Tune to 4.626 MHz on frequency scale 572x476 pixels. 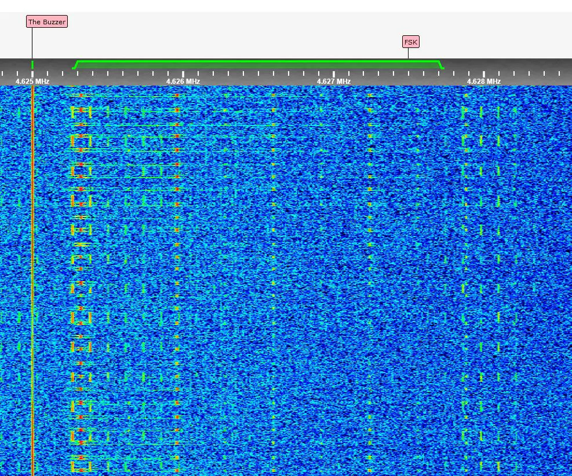183,82
